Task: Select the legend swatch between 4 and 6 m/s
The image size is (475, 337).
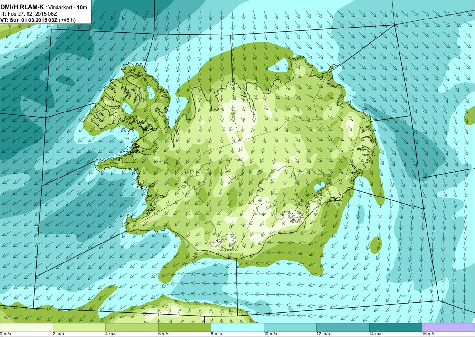Action: [x=132, y=327]
